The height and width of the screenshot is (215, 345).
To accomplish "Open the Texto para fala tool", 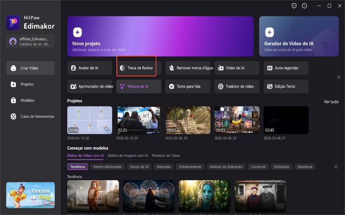I will pyautogui.click(x=188, y=86).
